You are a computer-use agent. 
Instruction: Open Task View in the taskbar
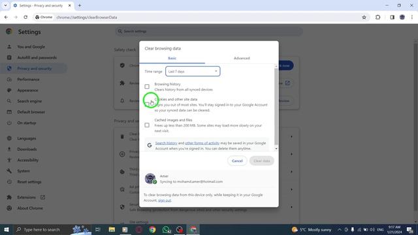coord(98,229)
